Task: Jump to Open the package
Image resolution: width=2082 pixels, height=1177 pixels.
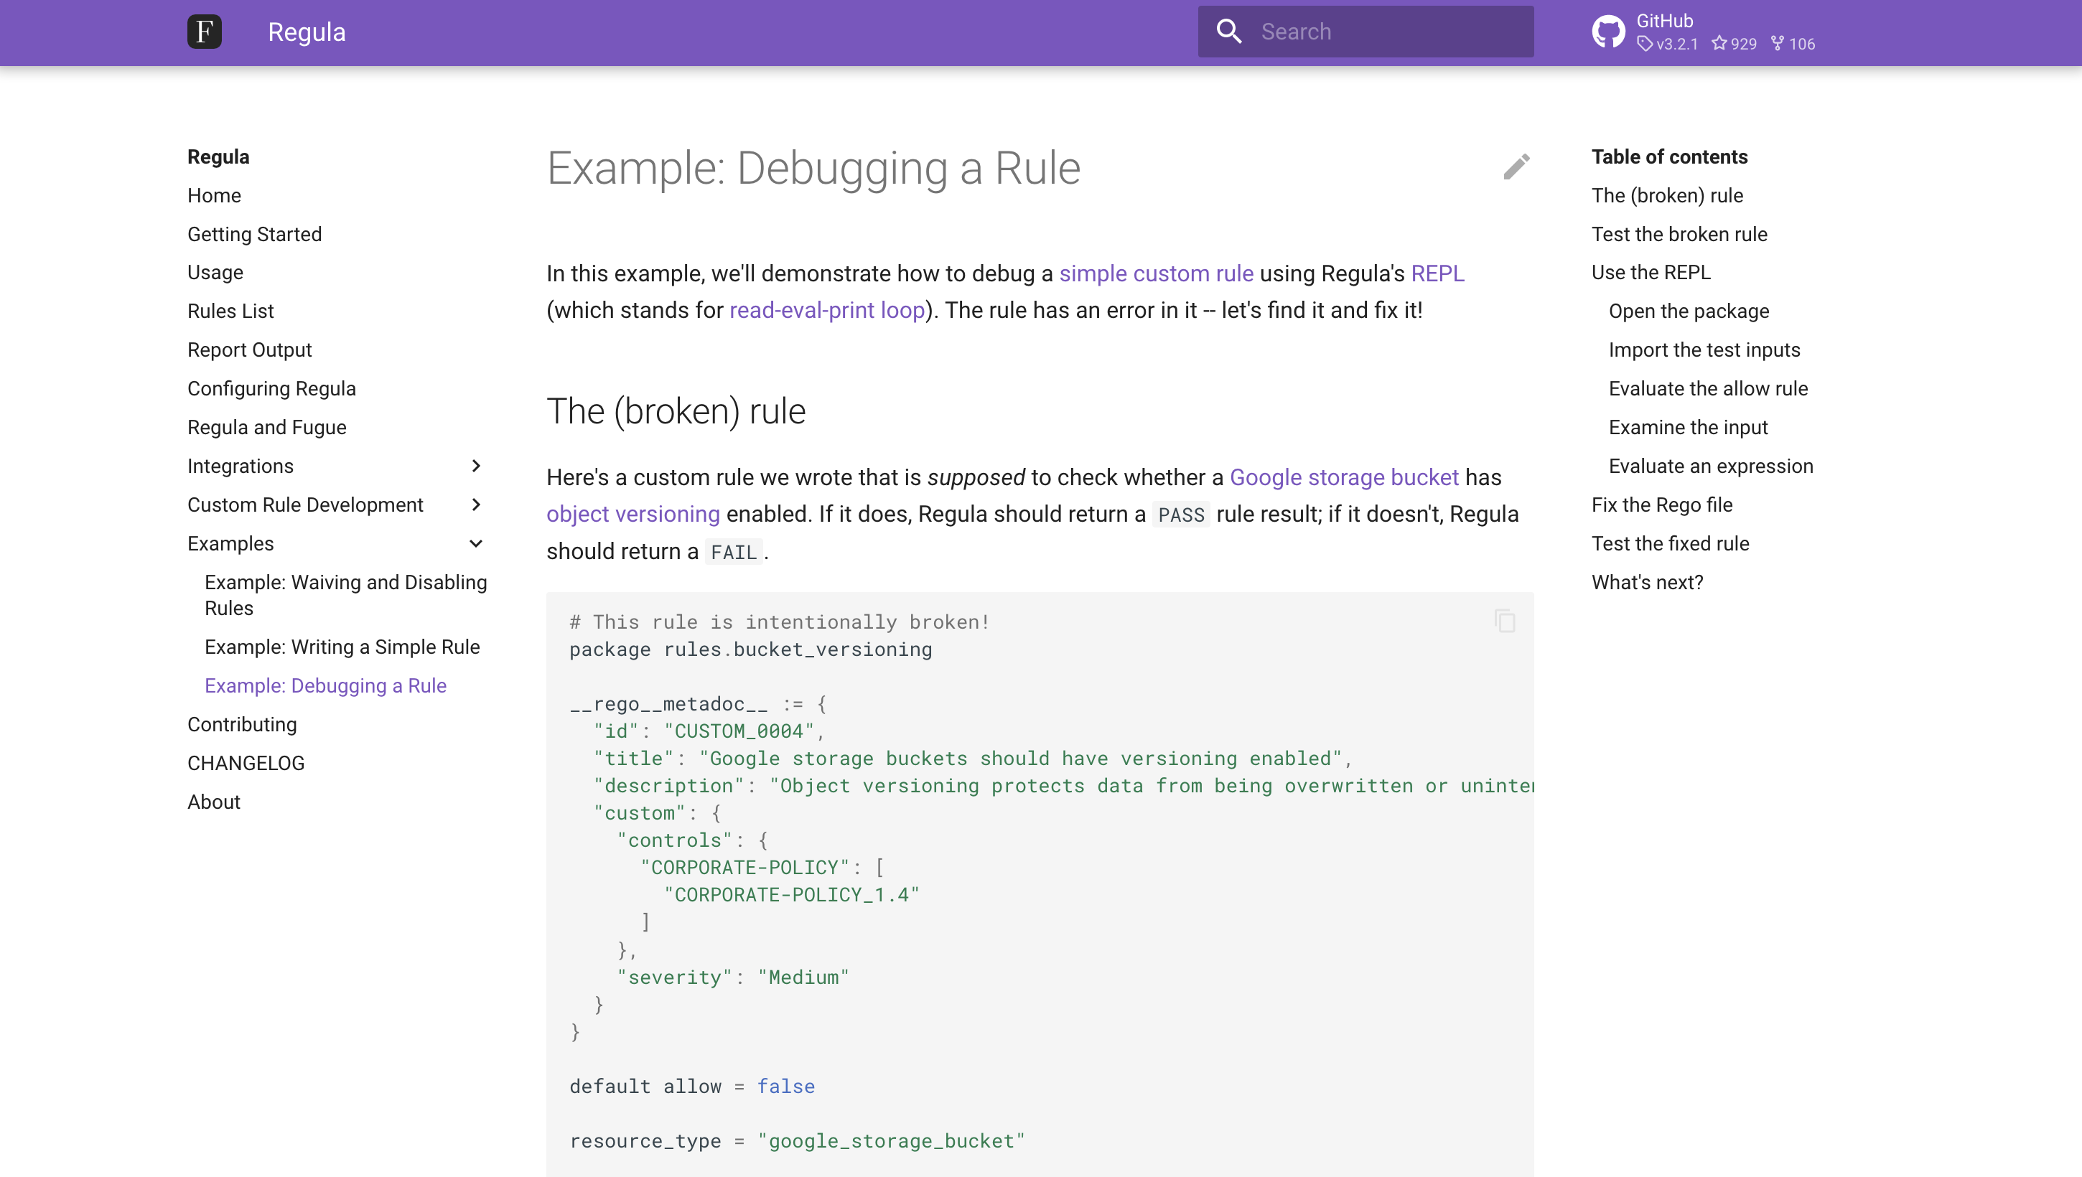Action: (1689, 311)
